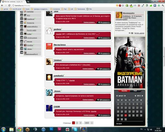Expand comments on Мистер Блеск shout

click(x=104, y=53)
